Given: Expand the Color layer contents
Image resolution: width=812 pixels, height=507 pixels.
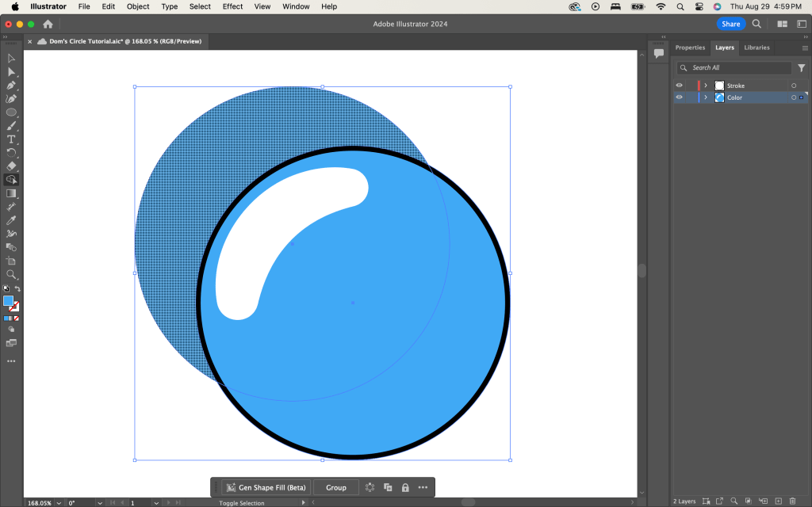Looking at the screenshot, I should (706, 97).
